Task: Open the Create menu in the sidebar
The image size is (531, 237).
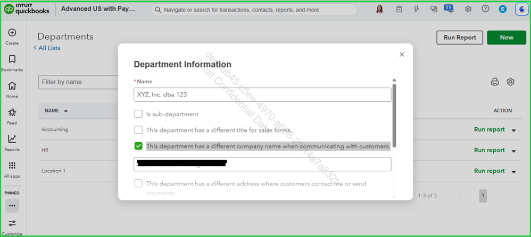Action: pos(12,37)
